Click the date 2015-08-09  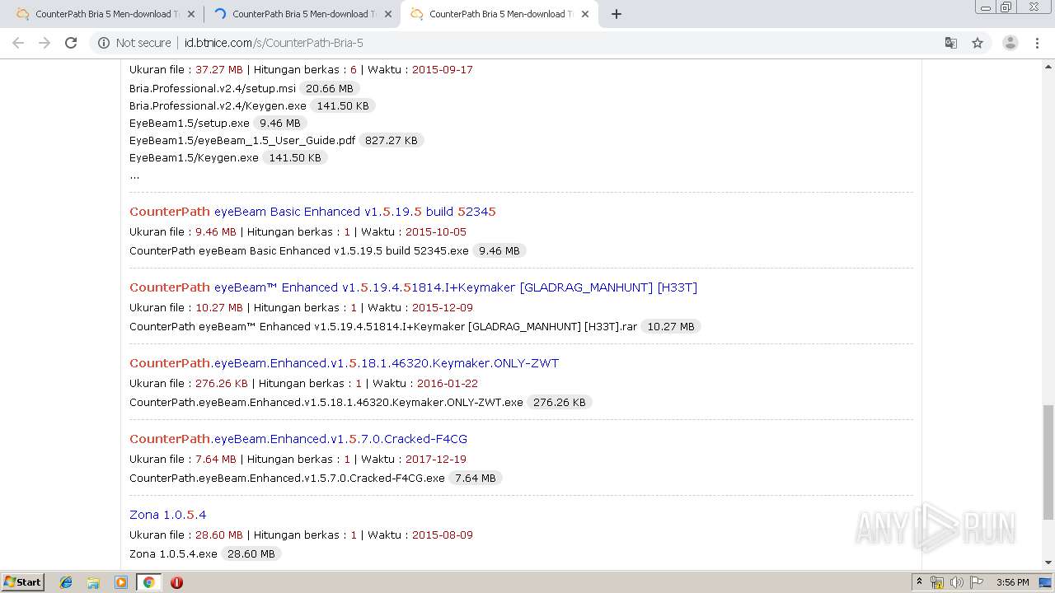443,535
